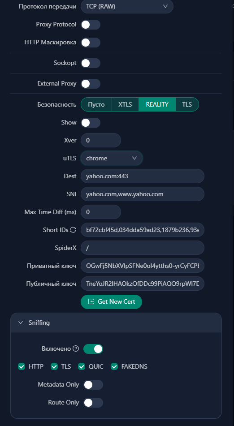Select the XTLS security tab
This screenshot has width=234, height=426.
pos(125,105)
